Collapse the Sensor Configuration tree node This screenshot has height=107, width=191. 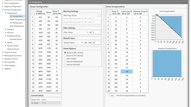point(3,10)
